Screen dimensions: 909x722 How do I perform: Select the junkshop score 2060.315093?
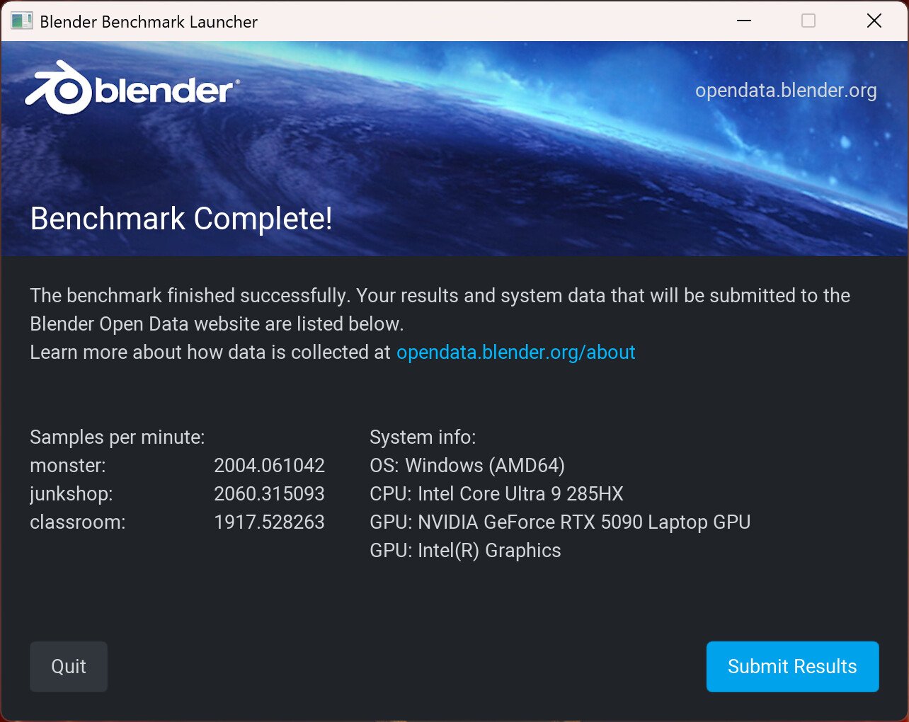[269, 493]
